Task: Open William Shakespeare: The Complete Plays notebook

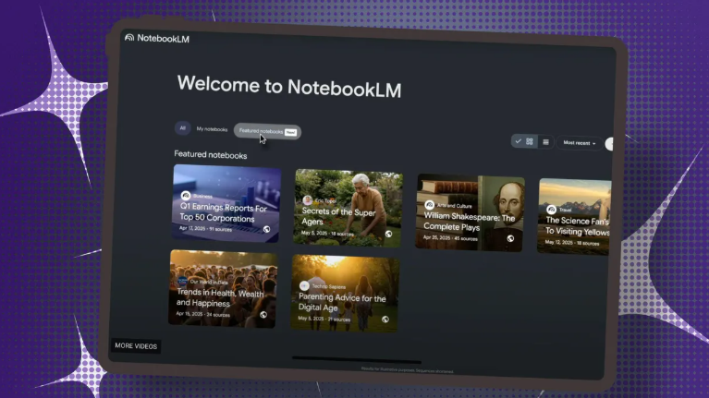Action: coord(470,212)
